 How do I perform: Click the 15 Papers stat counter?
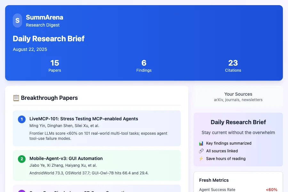pyautogui.click(x=55, y=66)
